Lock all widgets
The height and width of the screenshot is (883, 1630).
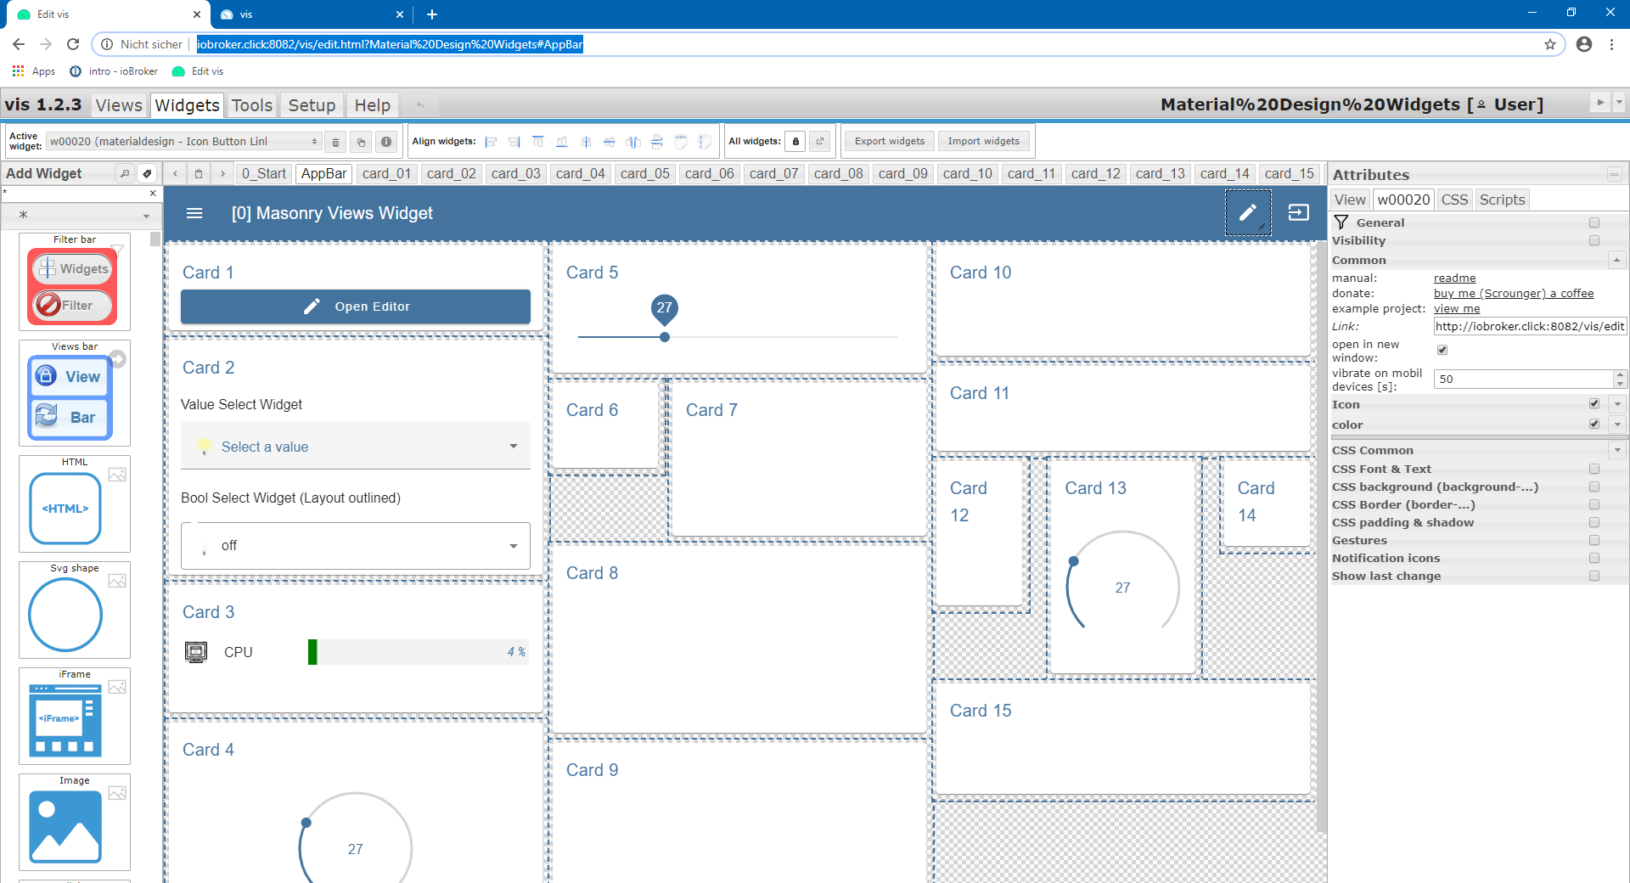click(795, 142)
